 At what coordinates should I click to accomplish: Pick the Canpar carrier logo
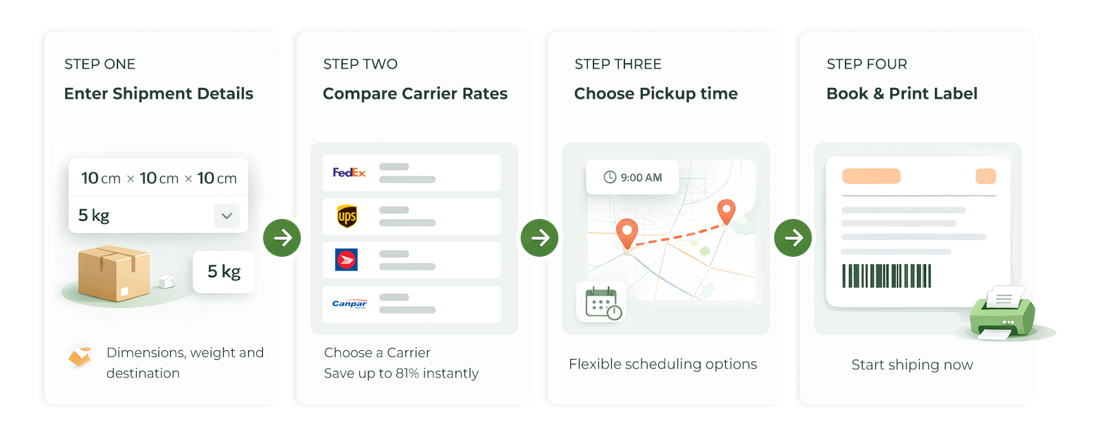click(349, 303)
